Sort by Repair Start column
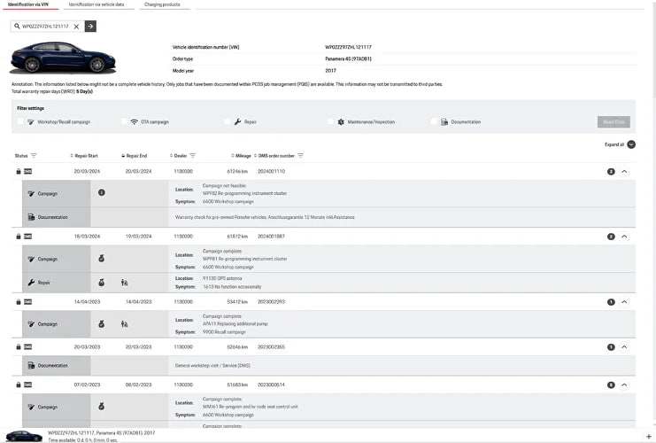This screenshot has height=443, width=656. pyautogui.click(x=84, y=156)
